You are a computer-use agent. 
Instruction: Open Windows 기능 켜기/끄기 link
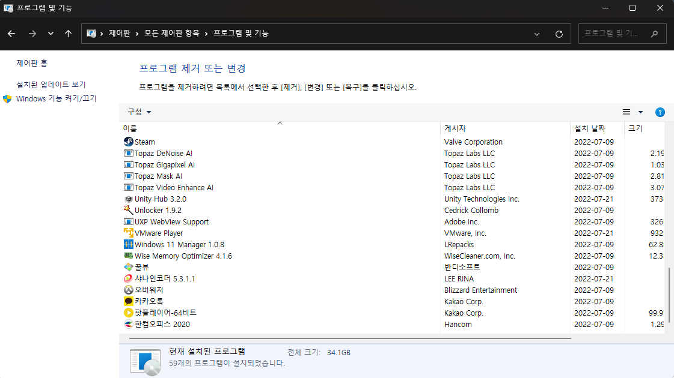[57, 98]
